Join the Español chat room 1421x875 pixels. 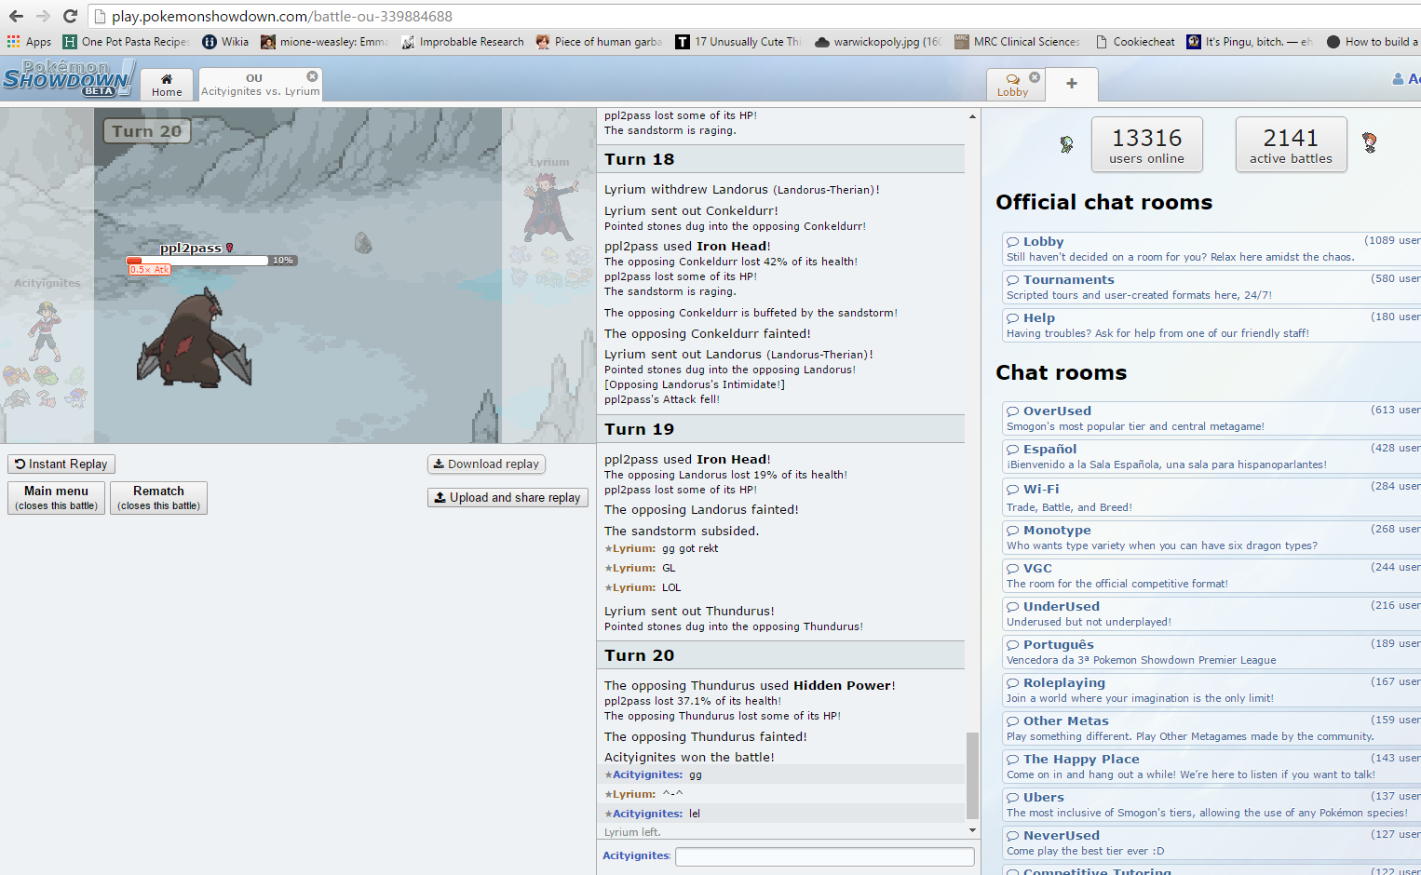coord(1211,456)
